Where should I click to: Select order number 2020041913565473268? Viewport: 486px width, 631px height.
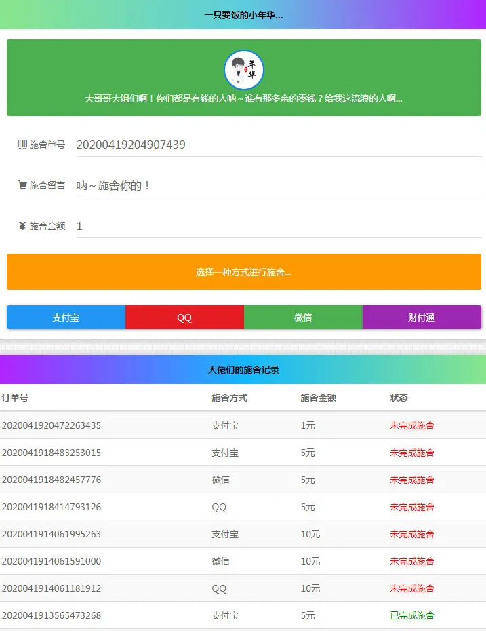[x=52, y=615]
